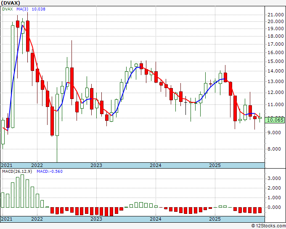
Task: Click the 13.000 price axis label
Action: tap(275, 81)
